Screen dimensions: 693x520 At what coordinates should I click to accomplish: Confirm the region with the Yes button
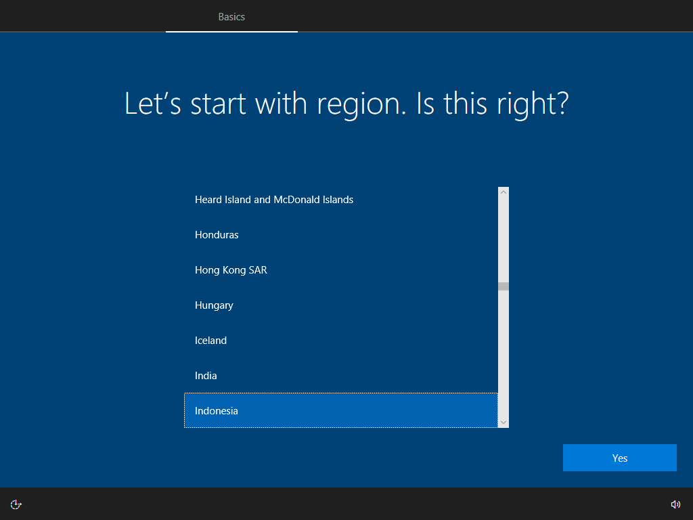click(x=619, y=457)
